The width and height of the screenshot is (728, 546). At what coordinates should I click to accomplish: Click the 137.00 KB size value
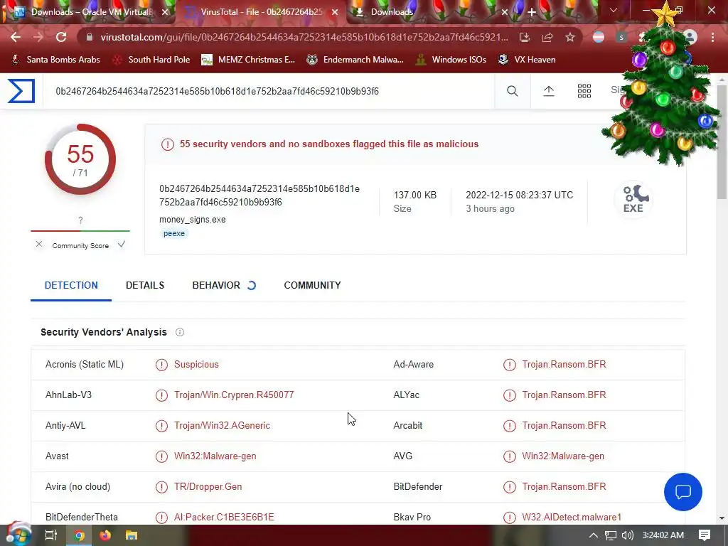(415, 195)
